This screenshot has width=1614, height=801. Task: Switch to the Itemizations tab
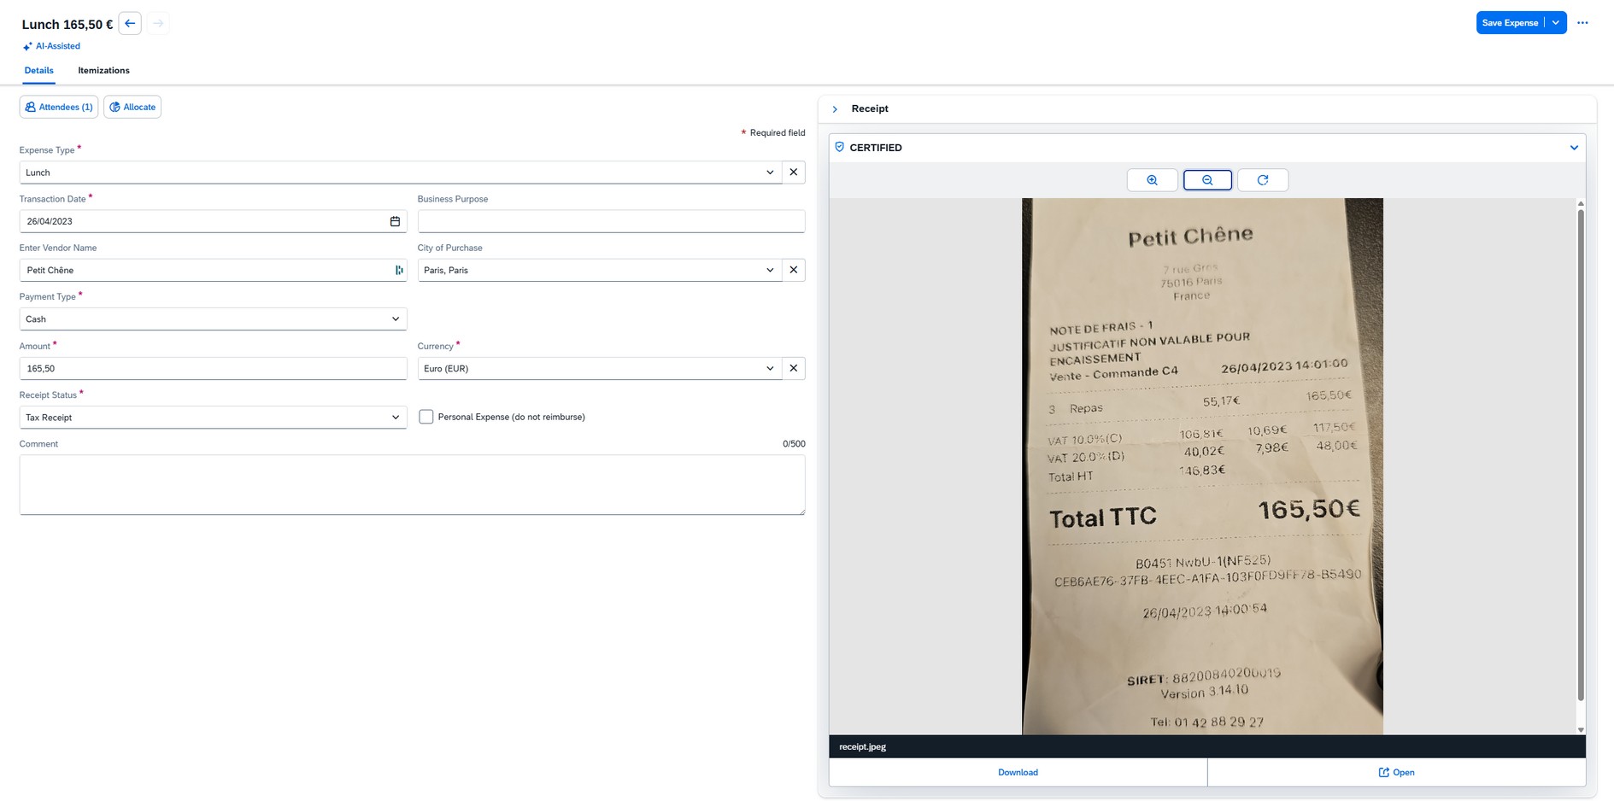pos(103,71)
